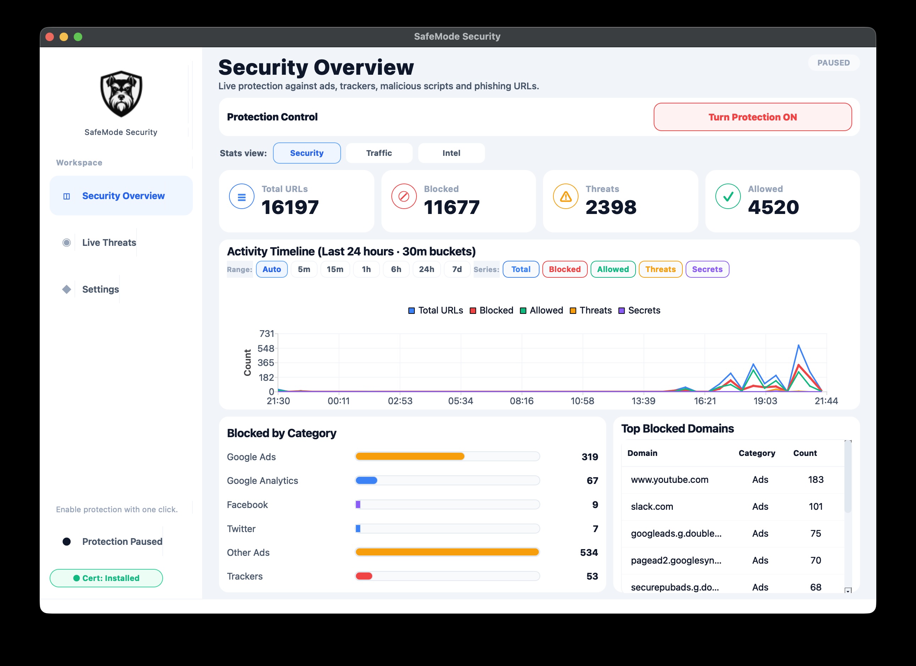
Task: Toggle Blocked legend square in chart
Action: click(x=473, y=310)
